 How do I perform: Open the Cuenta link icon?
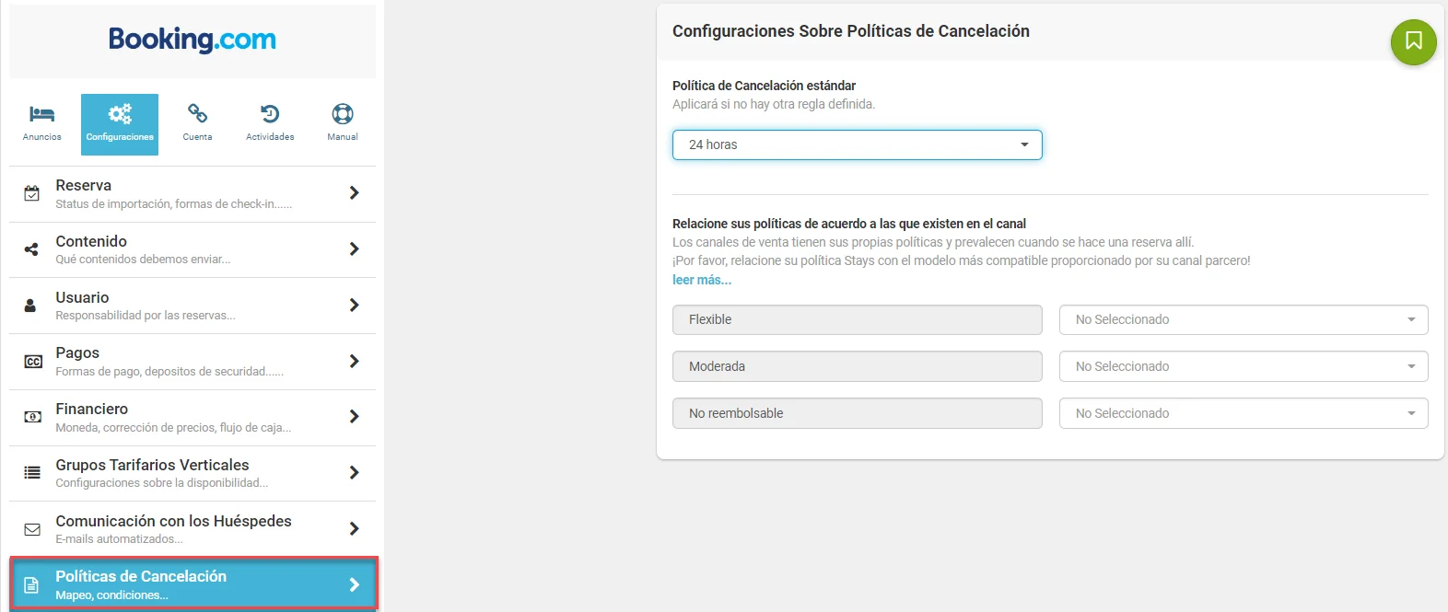point(197,114)
